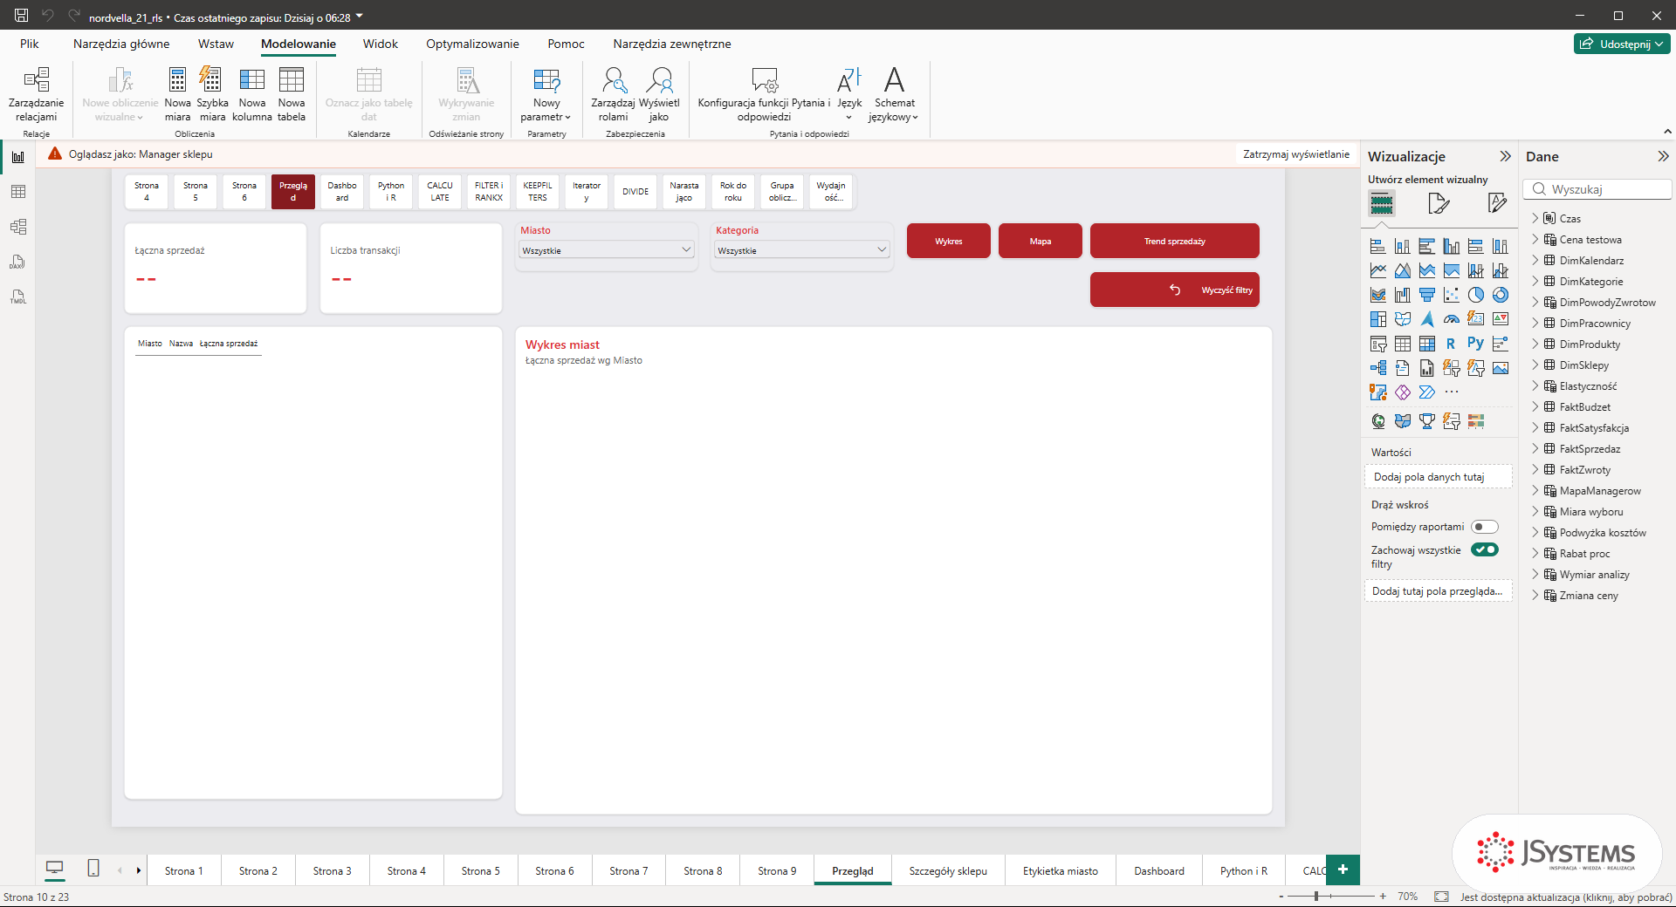Expand the FaktSprzedaz table
Image resolution: width=1676 pixels, height=907 pixels.
click(x=1535, y=449)
